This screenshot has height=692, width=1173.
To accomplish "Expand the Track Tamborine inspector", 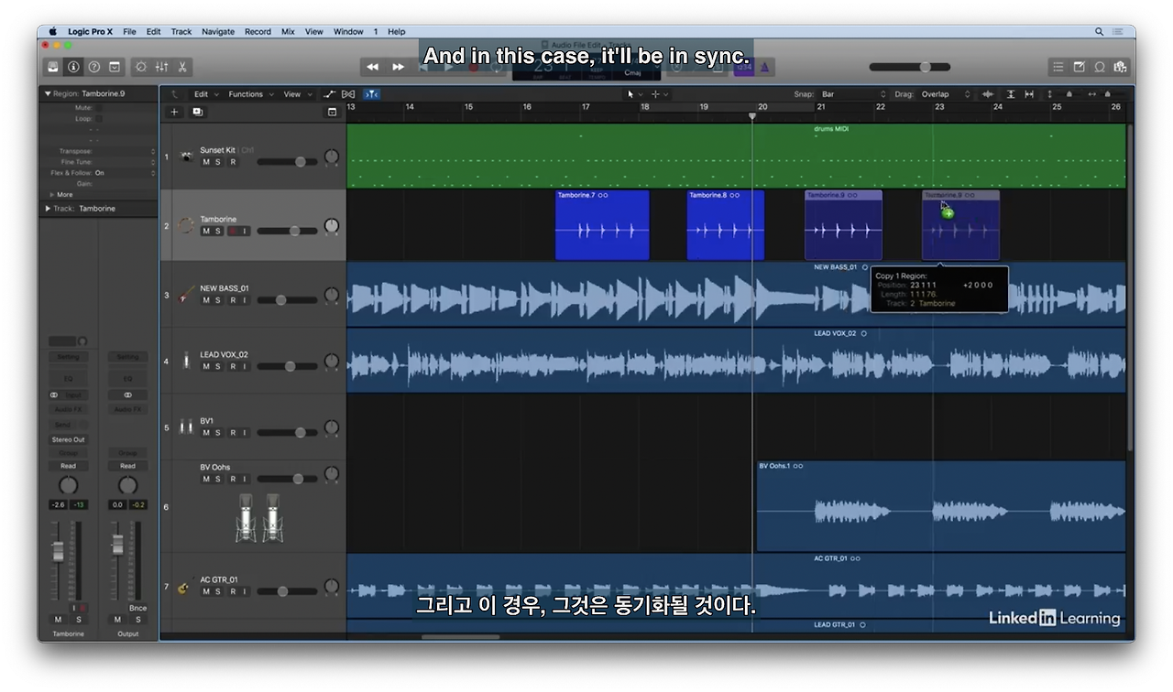I will coord(48,209).
